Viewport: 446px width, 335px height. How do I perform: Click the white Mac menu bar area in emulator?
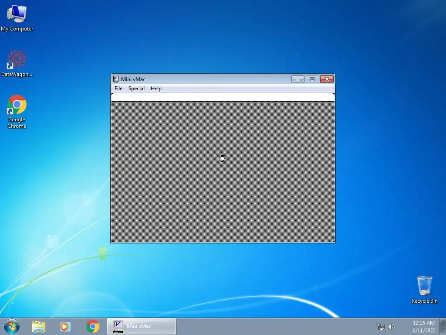tap(223, 97)
